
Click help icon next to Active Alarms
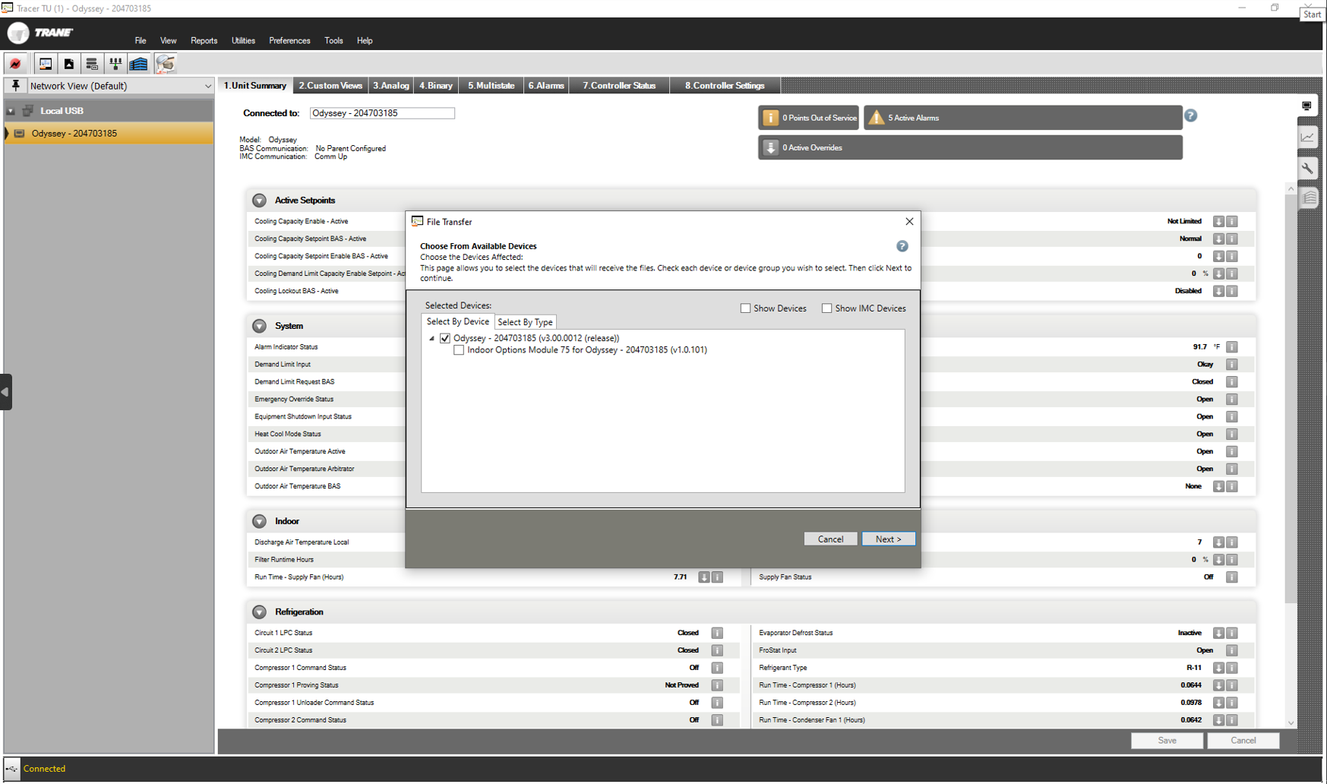click(x=1190, y=115)
